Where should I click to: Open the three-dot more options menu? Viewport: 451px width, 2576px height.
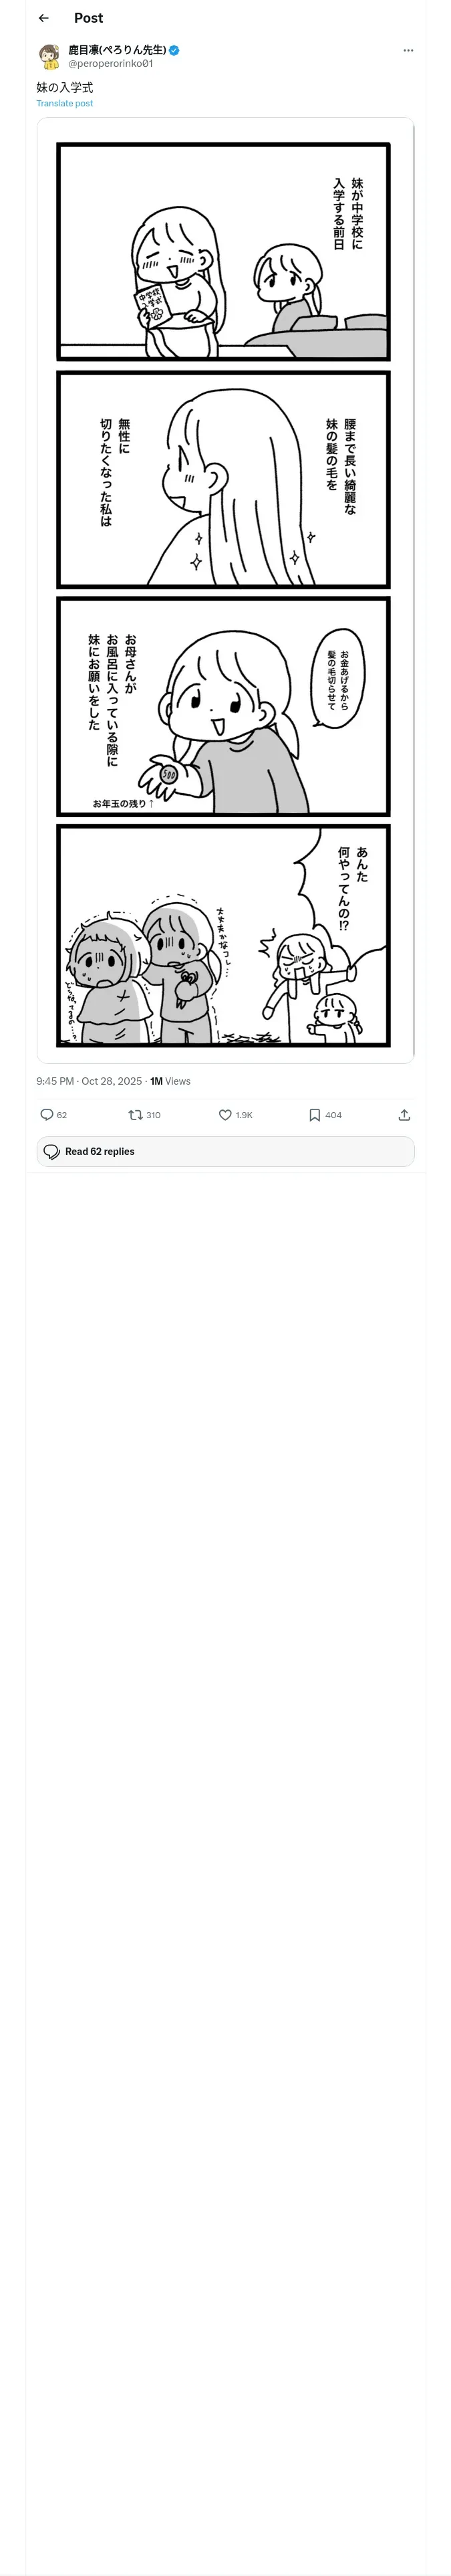coord(407,50)
